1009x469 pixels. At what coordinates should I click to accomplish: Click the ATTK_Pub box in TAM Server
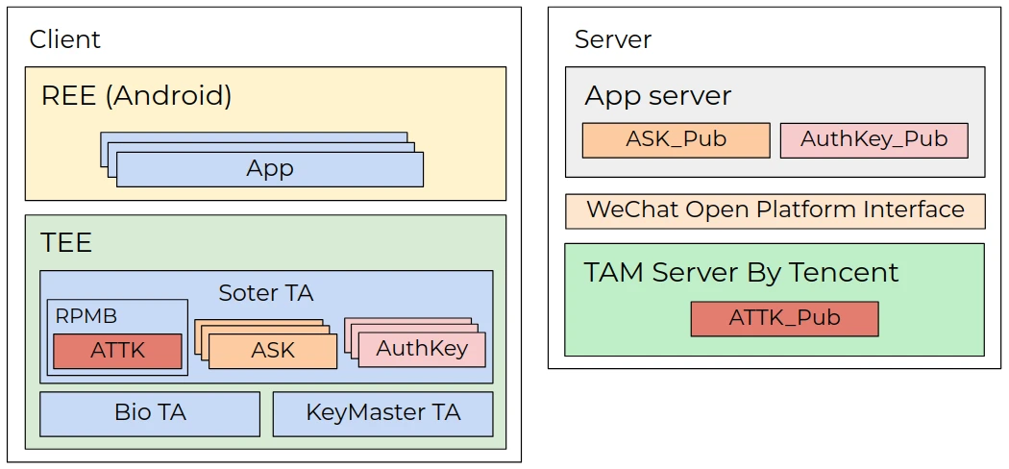tap(784, 318)
